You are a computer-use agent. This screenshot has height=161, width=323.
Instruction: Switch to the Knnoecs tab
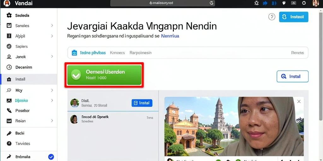pyautogui.click(x=117, y=53)
